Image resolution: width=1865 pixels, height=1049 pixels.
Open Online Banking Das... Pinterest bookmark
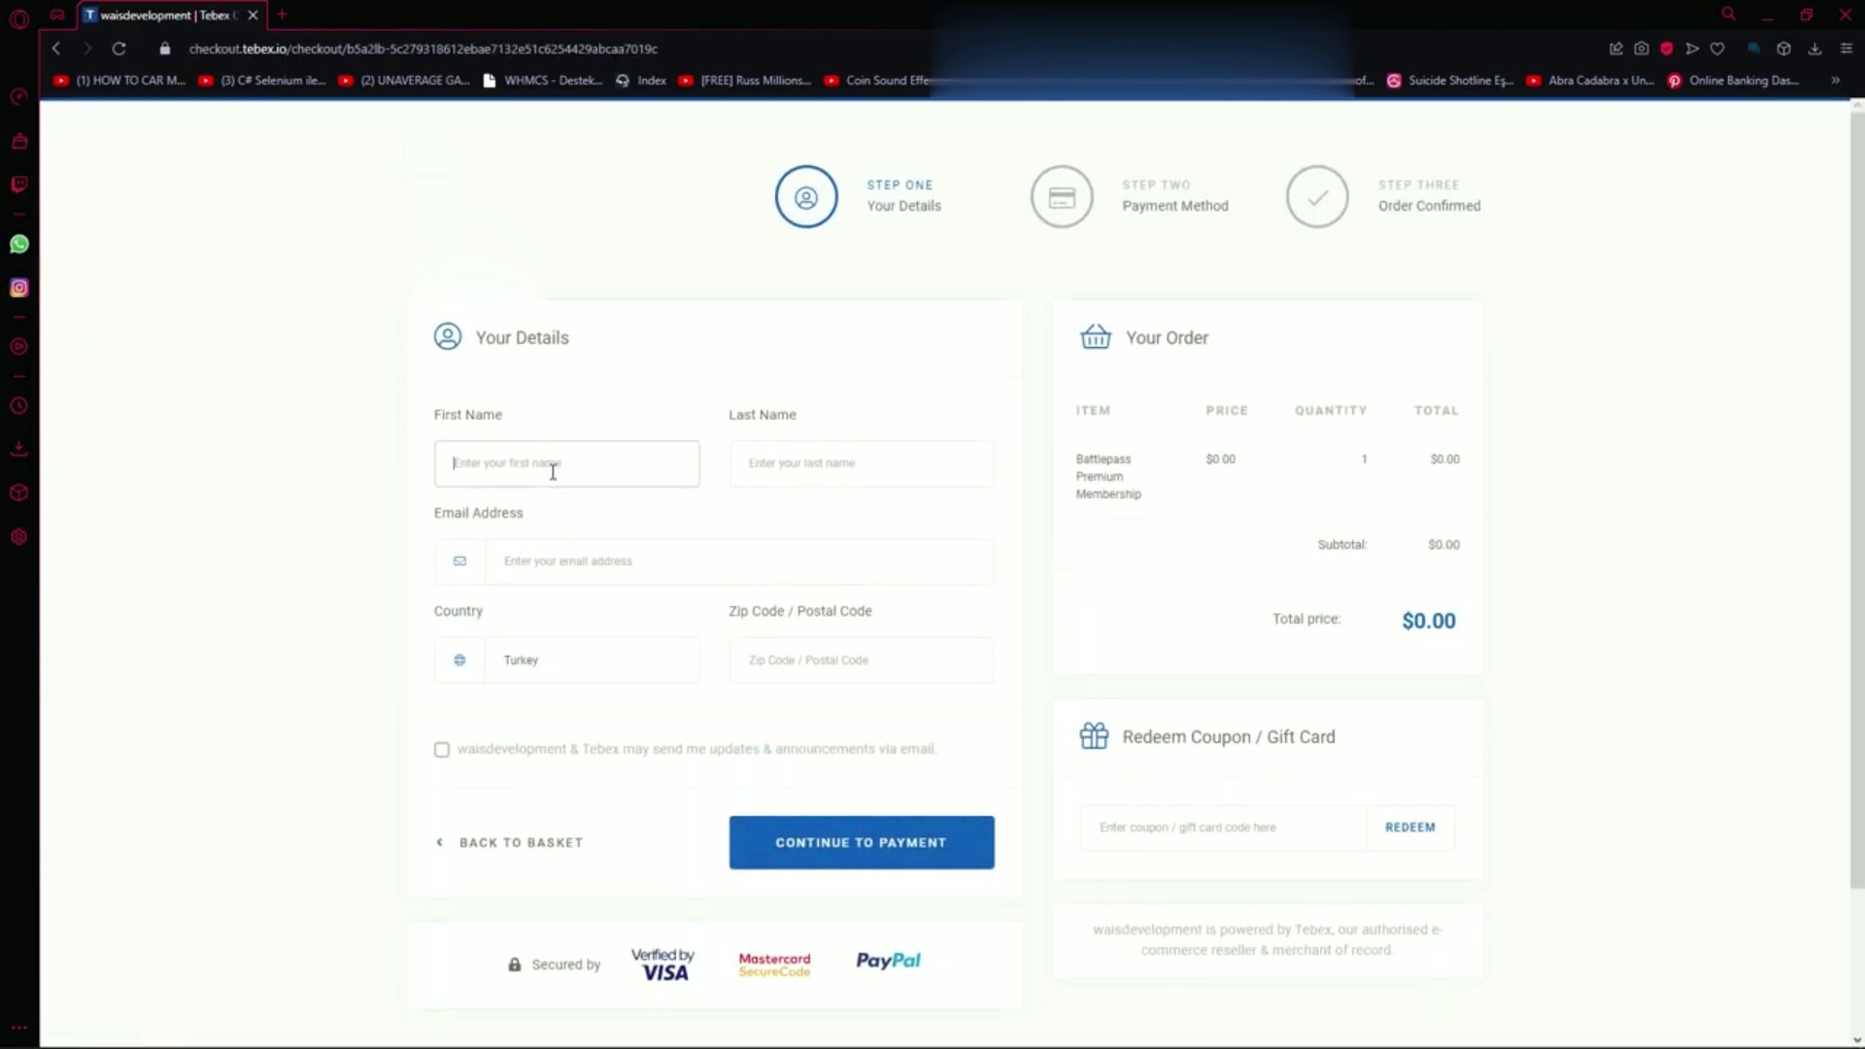tap(1734, 81)
